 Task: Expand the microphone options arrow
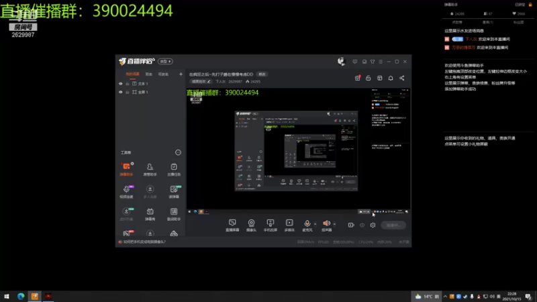pyautogui.click(x=315, y=224)
